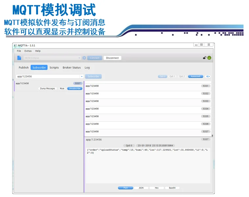The image size is (249, 197).
Task: Expand the app/123456 topic dropdown arrow
Action: [82, 77]
